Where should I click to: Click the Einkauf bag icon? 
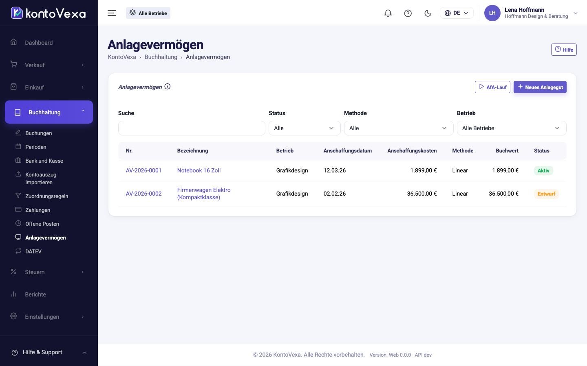(14, 87)
